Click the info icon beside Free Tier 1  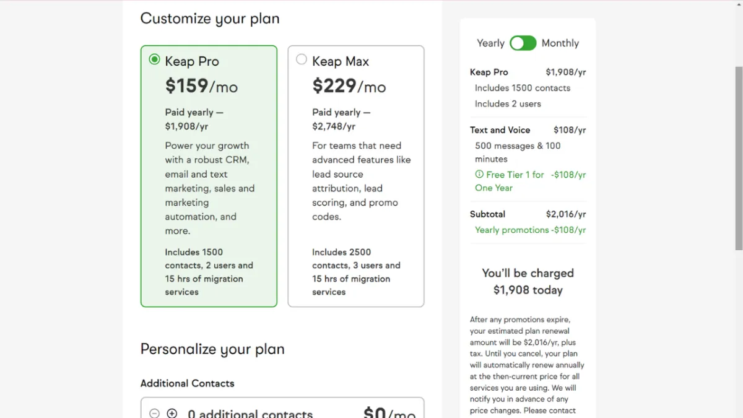point(479,175)
